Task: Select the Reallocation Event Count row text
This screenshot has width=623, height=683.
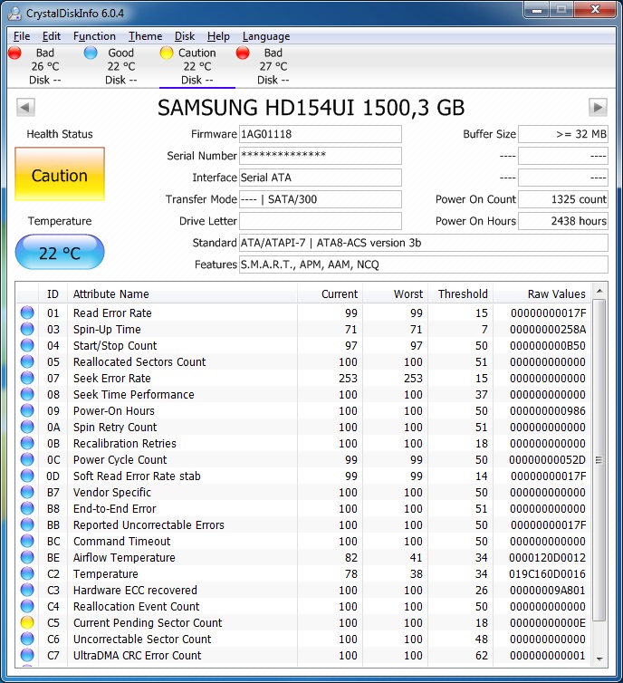Action: point(136,606)
